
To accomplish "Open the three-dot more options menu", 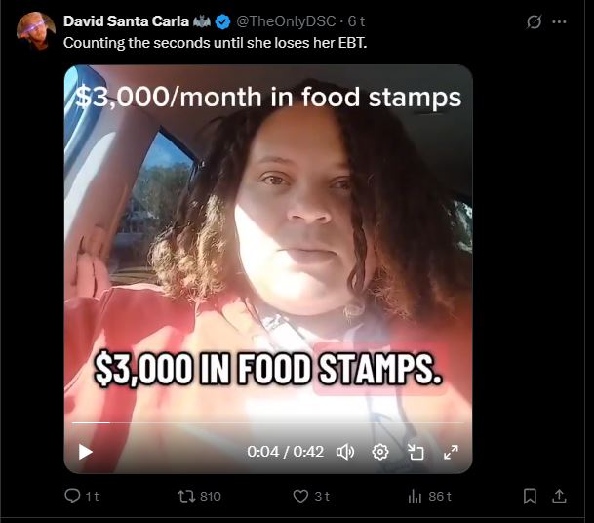I will 559,22.
